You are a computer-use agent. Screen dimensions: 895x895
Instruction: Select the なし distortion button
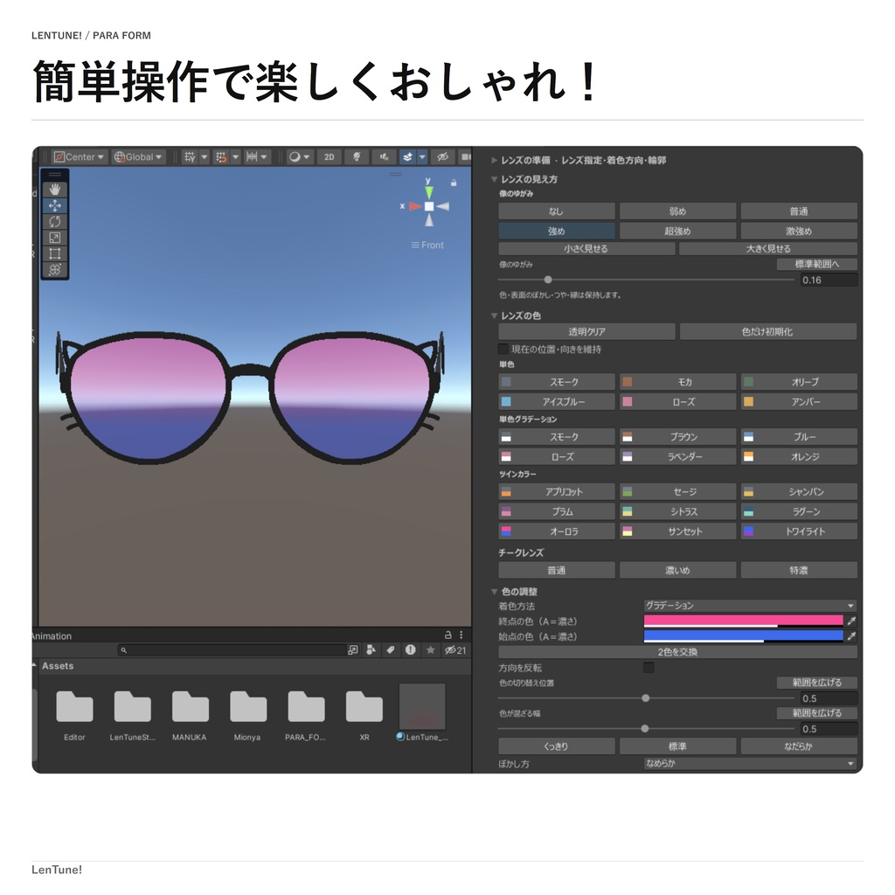click(x=557, y=212)
